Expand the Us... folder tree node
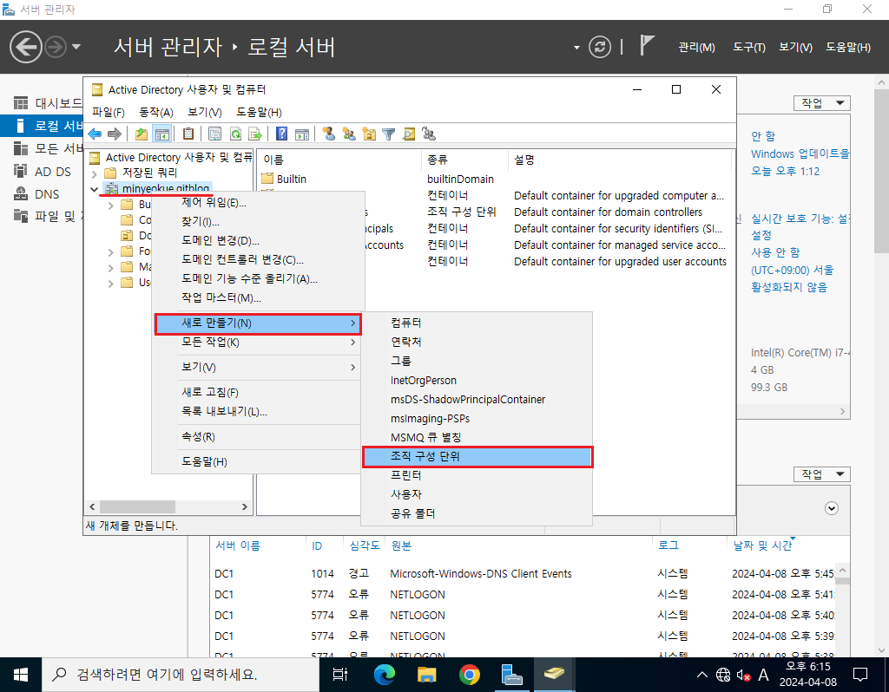The image size is (889, 692). coord(110,284)
